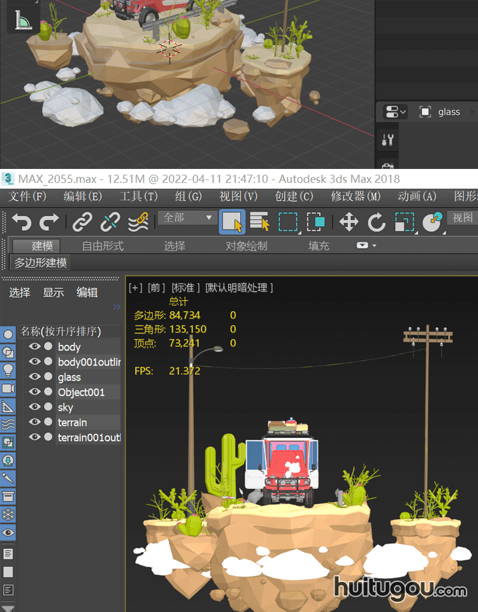Open the 修改器(M) menu
Screen dimensions: 478x612
[x=356, y=196]
